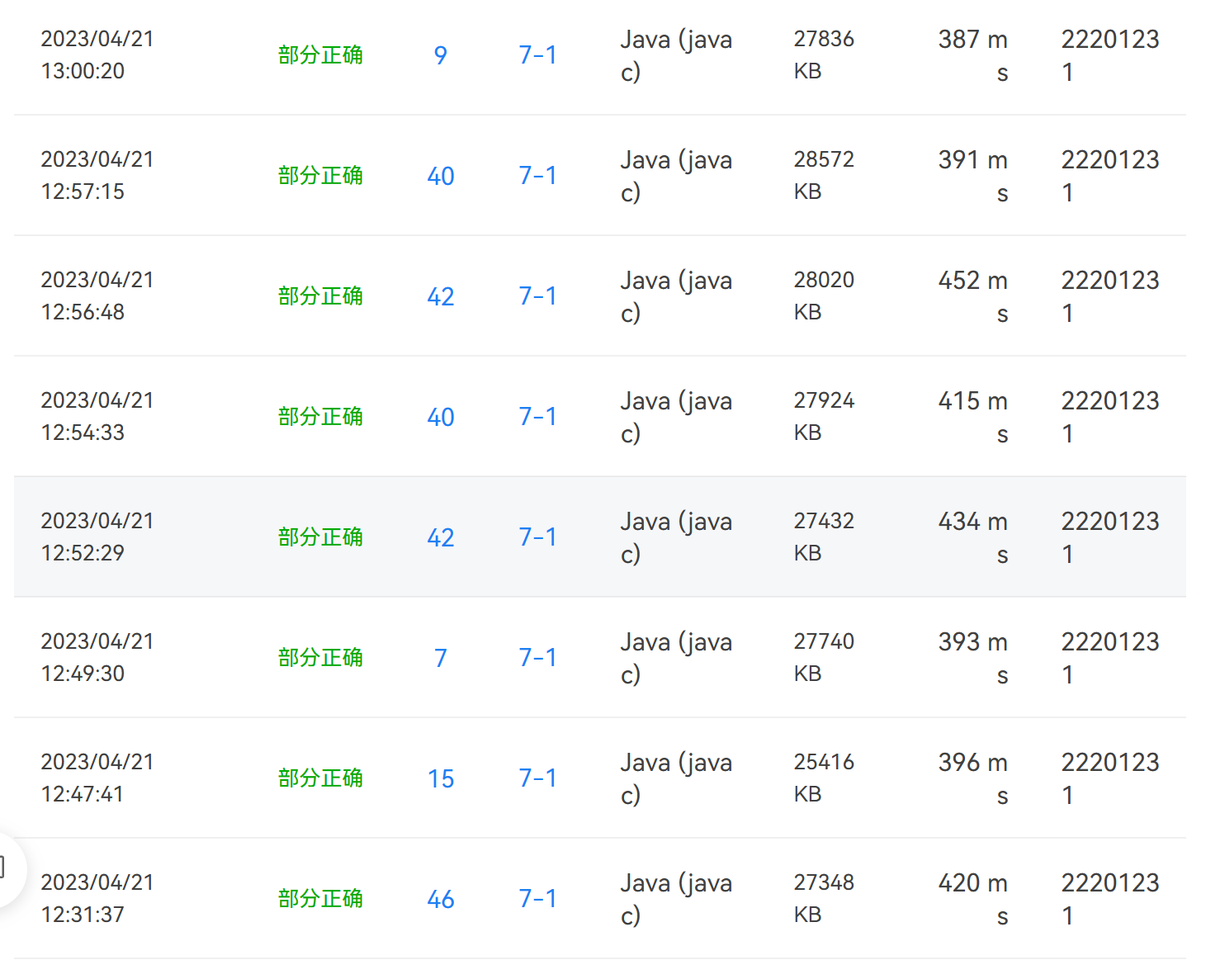
Task: Open score 9 from the 13:00:20 submission
Action: click(x=440, y=55)
